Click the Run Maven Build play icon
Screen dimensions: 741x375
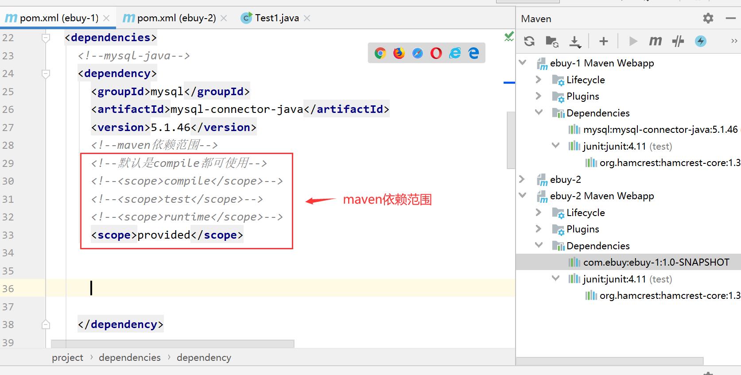point(633,41)
